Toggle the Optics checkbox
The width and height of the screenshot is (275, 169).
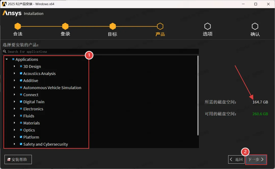click(21, 130)
